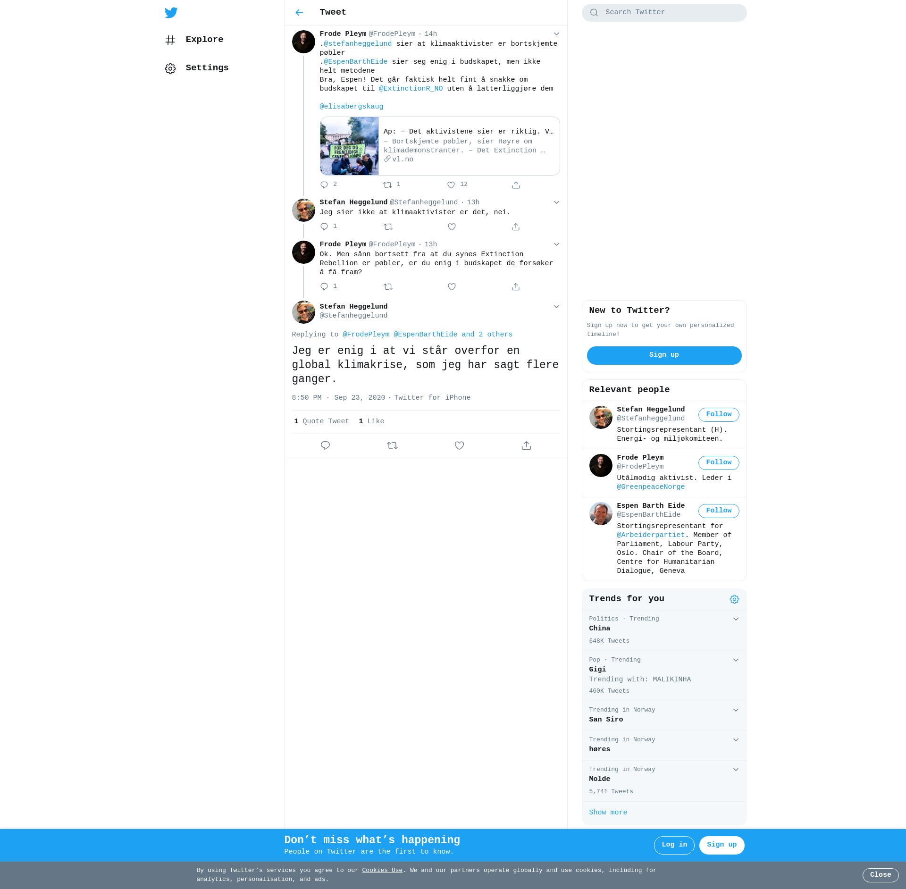
Task: Close the cookies notice
Action: (x=881, y=875)
